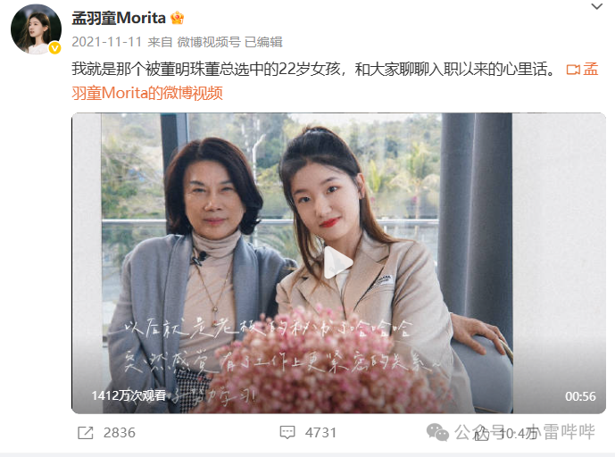Image resolution: width=615 pixels, height=457 pixels.
Task: Open comments via speech bubble icon
Action: 287,432
